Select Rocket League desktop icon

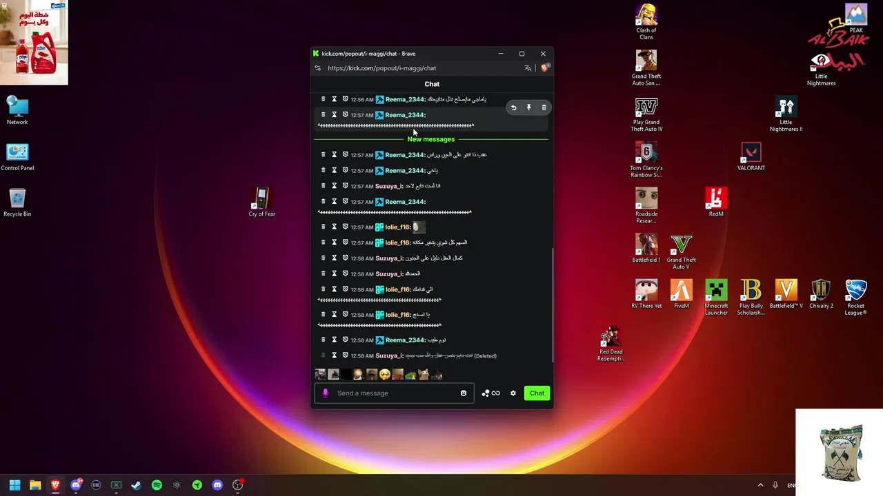(x=855, y=298)
